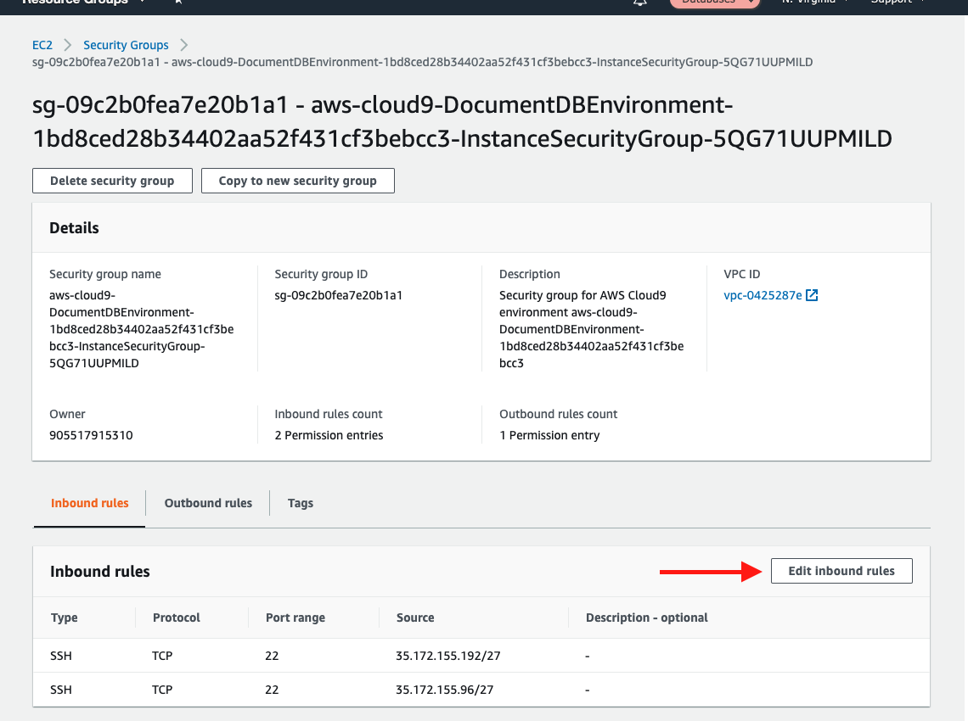
Task: Go to EC2 breadcrumb link
Action: (42, 45)
